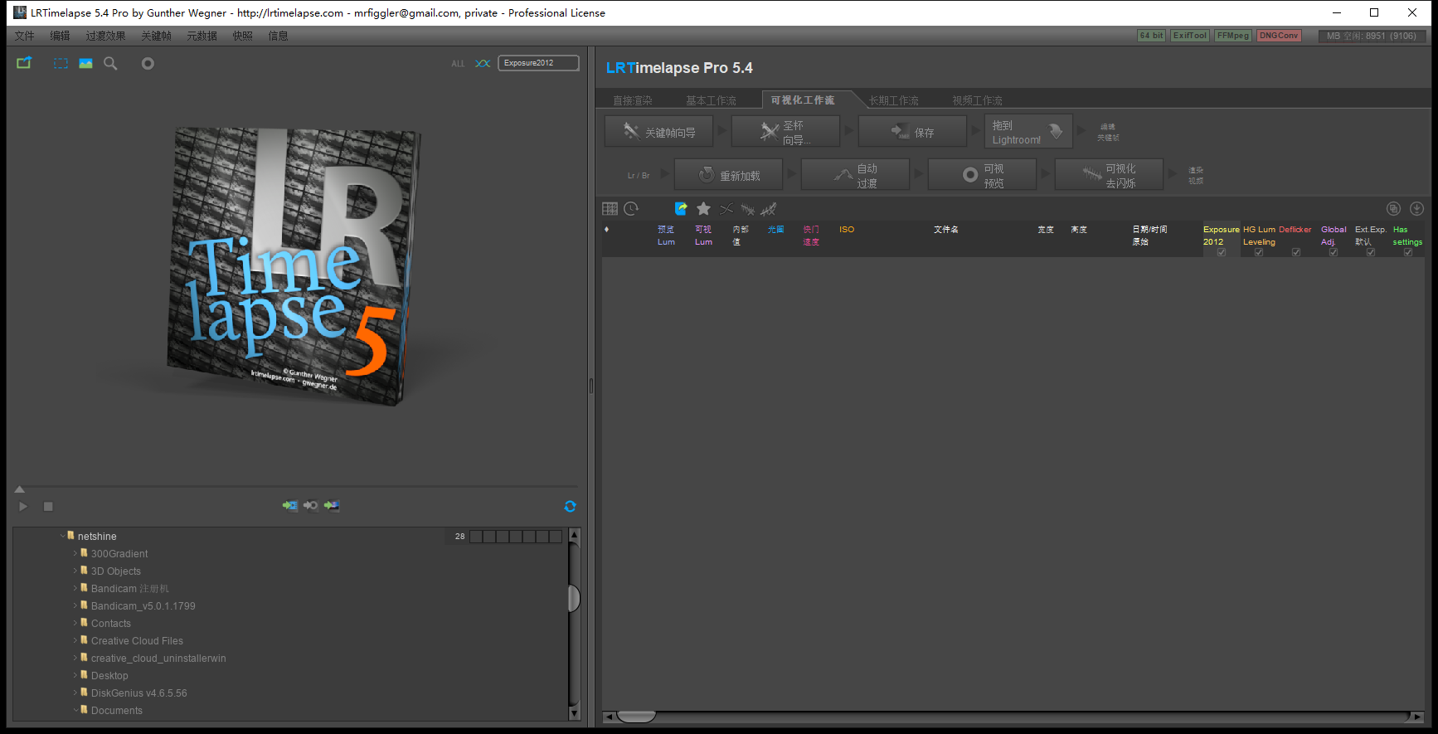The width and height of the screenshot is (1438, 734).
Task: Click the red DNGConv status indicator
Action: [x=1279, y=36]
